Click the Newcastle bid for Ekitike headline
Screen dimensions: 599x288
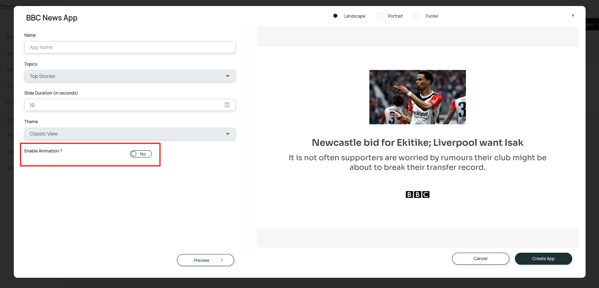click(417, 143)
